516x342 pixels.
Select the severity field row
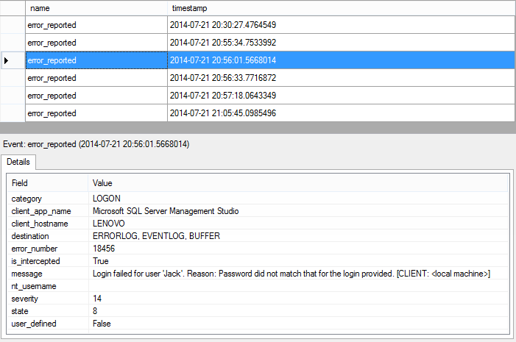click(x=26, y=299)
